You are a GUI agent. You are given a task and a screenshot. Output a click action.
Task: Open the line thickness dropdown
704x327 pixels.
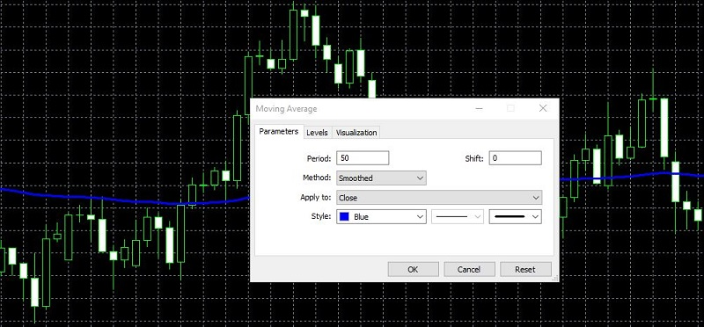pyautogui.click(x=516, y=216)
